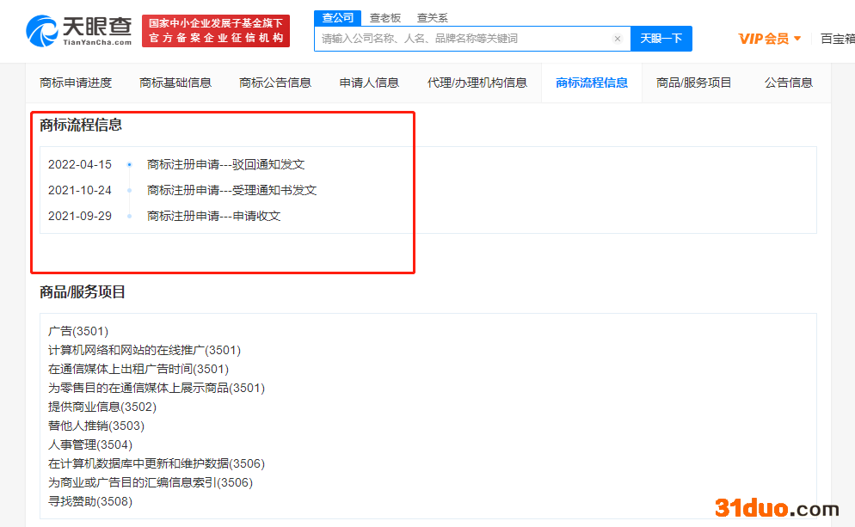Viewport: 855px width, 527px height.
Task: Open the 商标申请进度 tab
Action: coord(74,83)
